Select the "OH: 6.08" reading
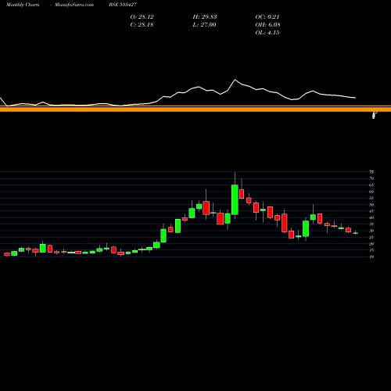The width and height of the screenshot is (391, 391). point(267,25)
